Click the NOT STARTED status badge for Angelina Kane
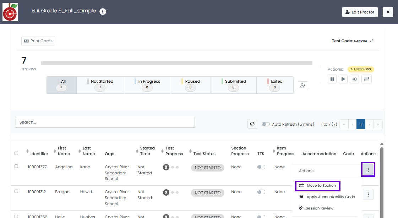 208,168
